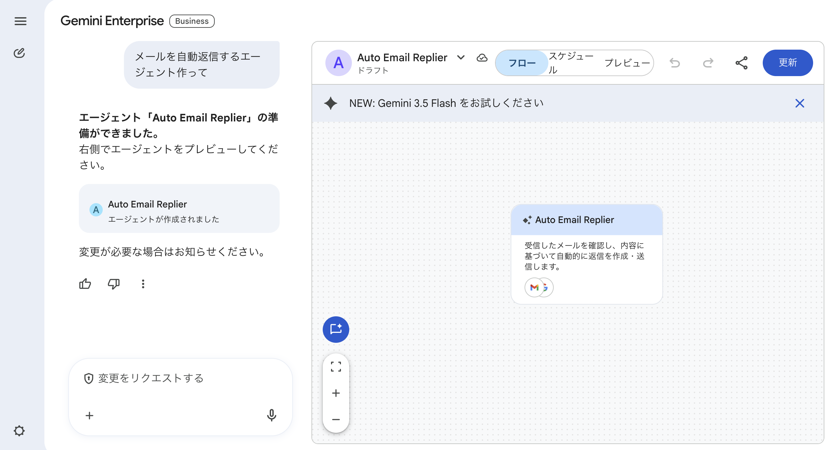Open settings gear in the sidebar
Viewport: 831px width, 450px height.
pos(19,430)
